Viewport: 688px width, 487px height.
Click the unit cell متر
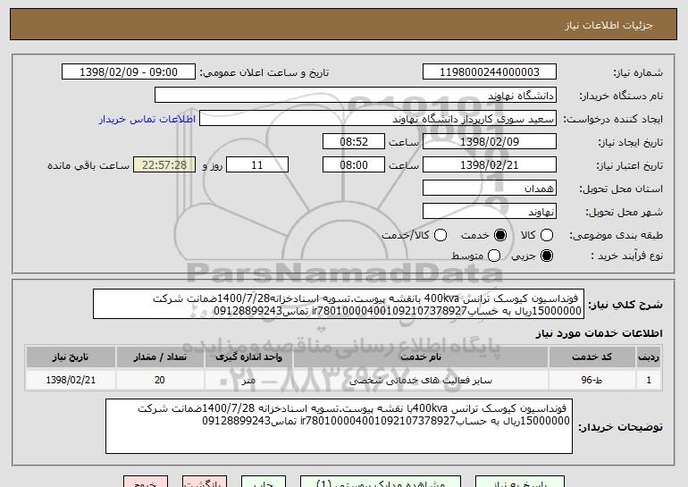tap(248, 380)
